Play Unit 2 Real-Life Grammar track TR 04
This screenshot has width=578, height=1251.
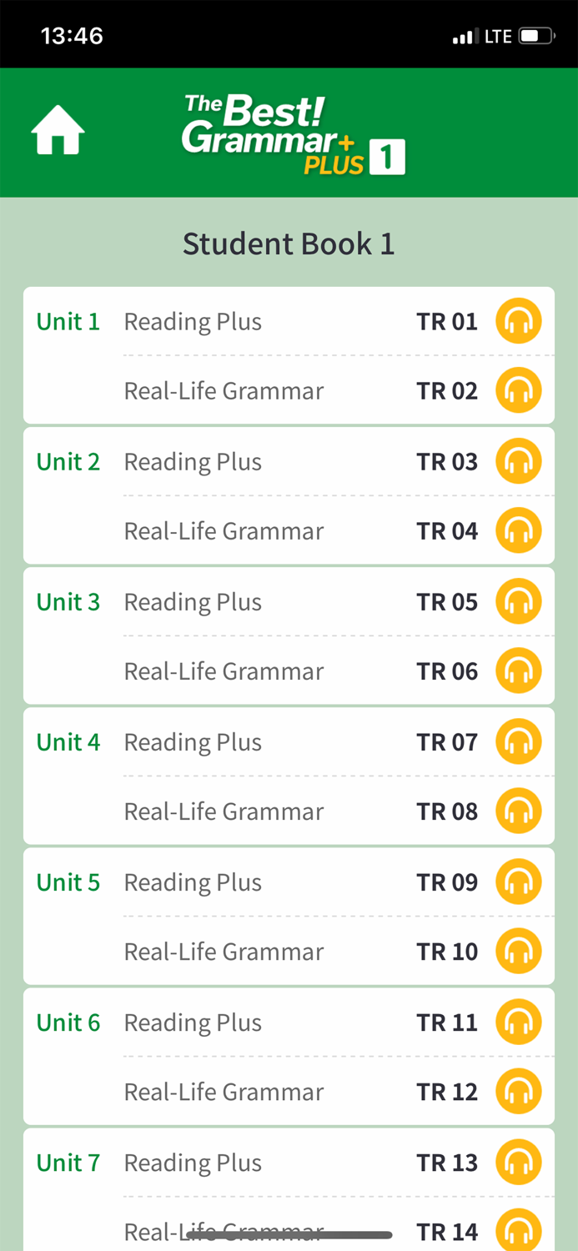(518, 530)
